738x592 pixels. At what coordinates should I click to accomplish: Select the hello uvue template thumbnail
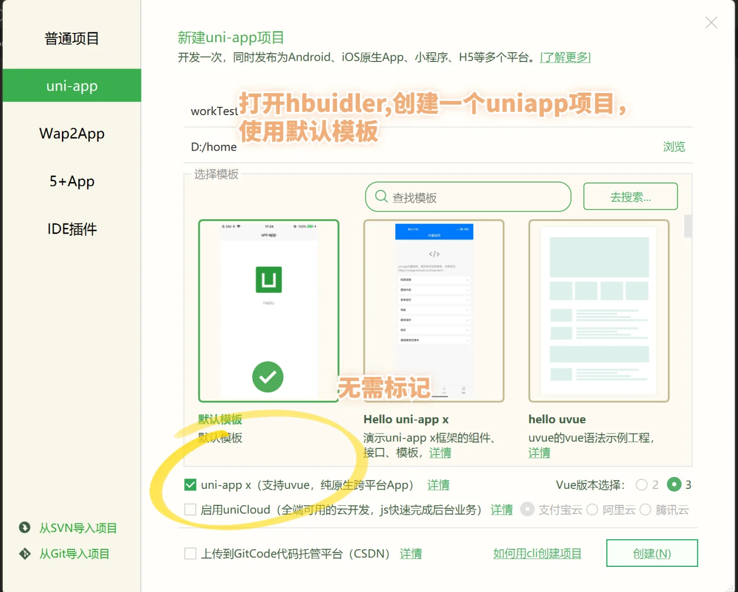click(598, 310)
